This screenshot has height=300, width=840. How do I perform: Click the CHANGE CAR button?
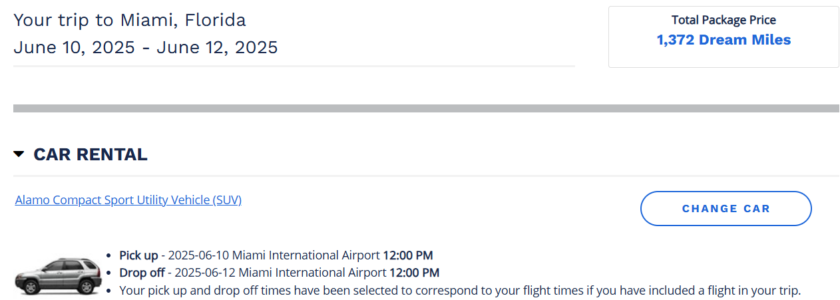click(x=726, y=209)
